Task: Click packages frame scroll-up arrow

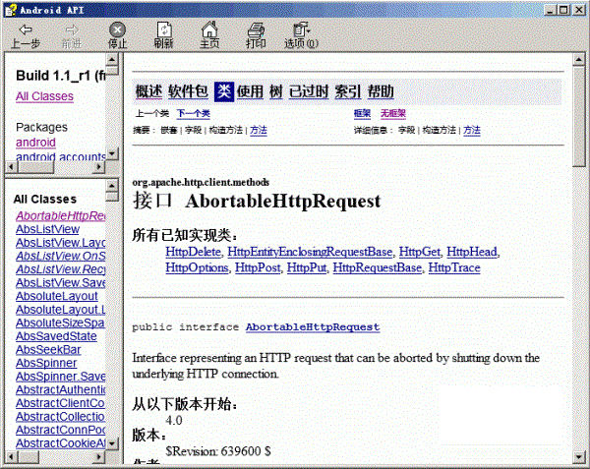Action: (112, 59)
